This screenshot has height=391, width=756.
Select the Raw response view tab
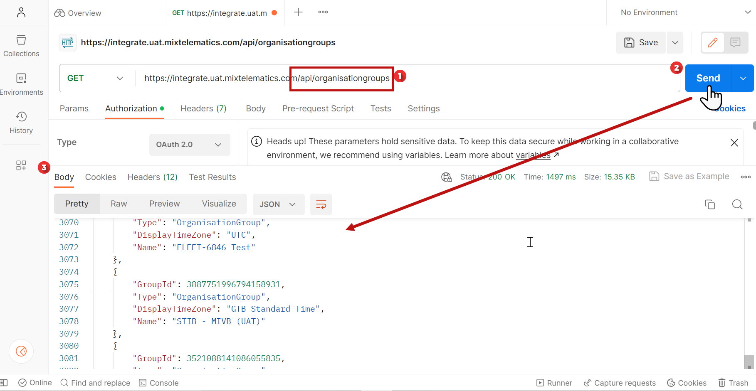pos(119,204)
